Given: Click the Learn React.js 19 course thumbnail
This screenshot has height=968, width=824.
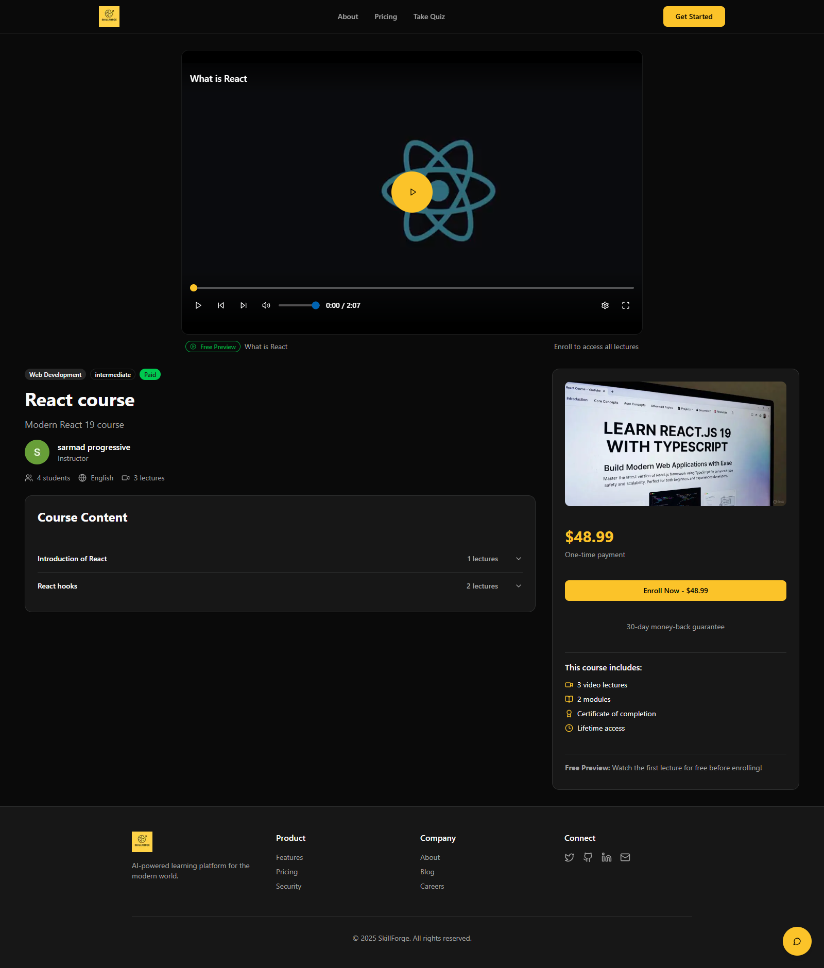Looking at the screenshot, I should point(675,444).
